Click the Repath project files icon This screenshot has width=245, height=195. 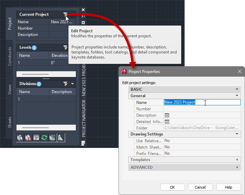(x=52, y=138)
